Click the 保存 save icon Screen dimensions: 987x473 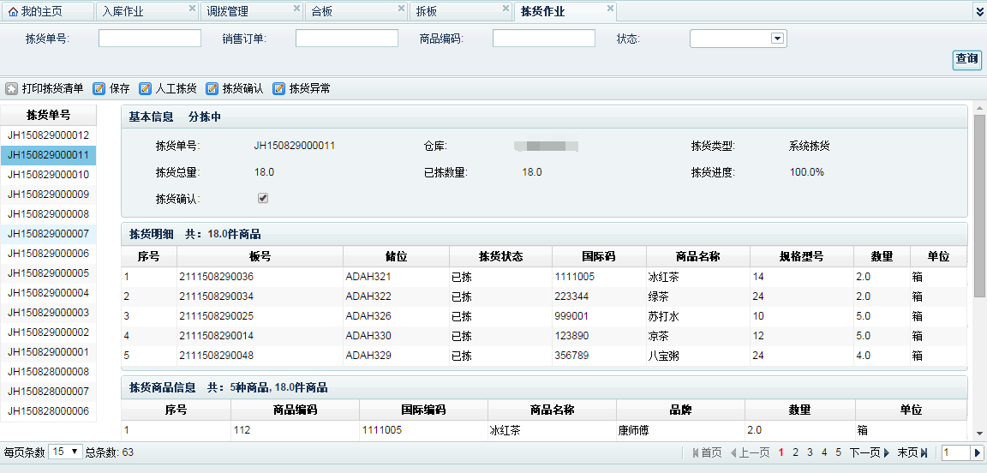point(99,89)
